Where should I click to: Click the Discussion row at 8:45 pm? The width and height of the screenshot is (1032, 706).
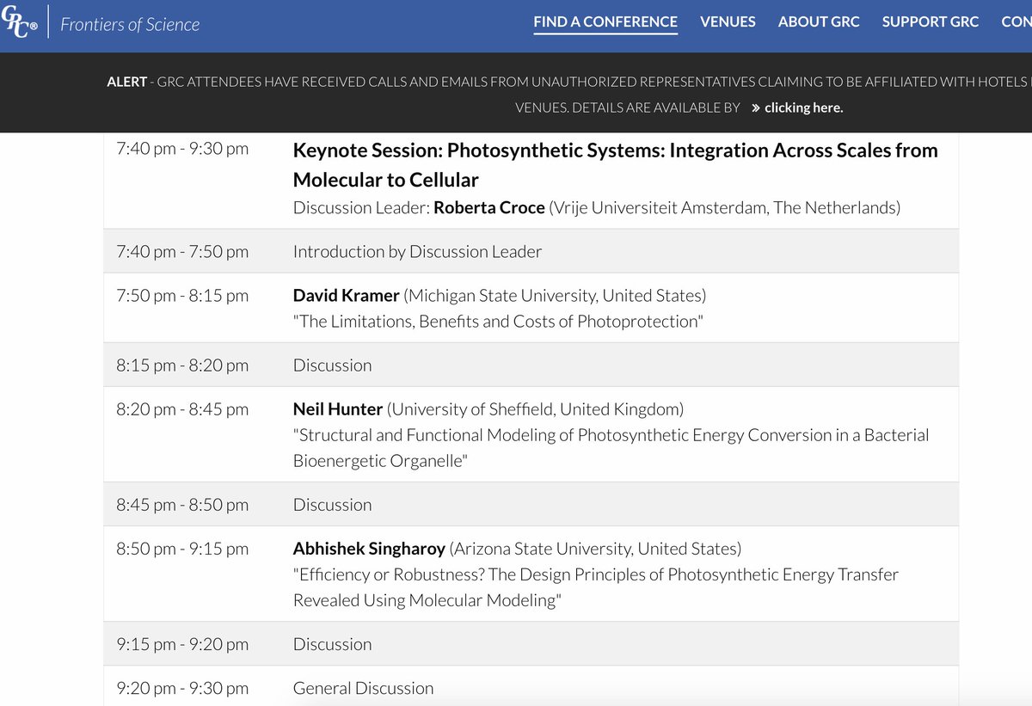coord(531,504)
